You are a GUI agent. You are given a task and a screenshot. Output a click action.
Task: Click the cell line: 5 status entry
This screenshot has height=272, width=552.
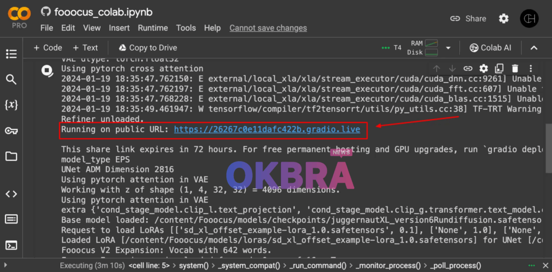pyautogui.click(x=150, y=266)
